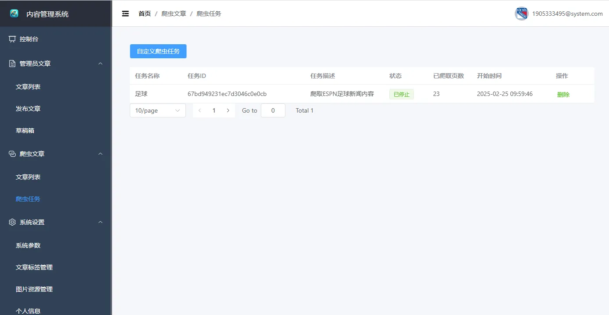Click the user avatar image
Screen dimensions: 609x315
click(521, 14)
